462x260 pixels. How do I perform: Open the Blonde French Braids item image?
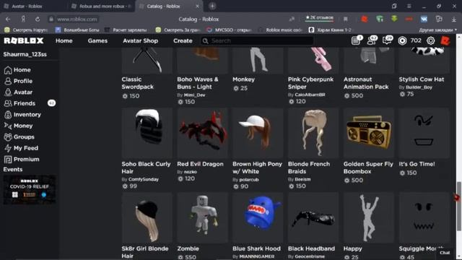313,133
